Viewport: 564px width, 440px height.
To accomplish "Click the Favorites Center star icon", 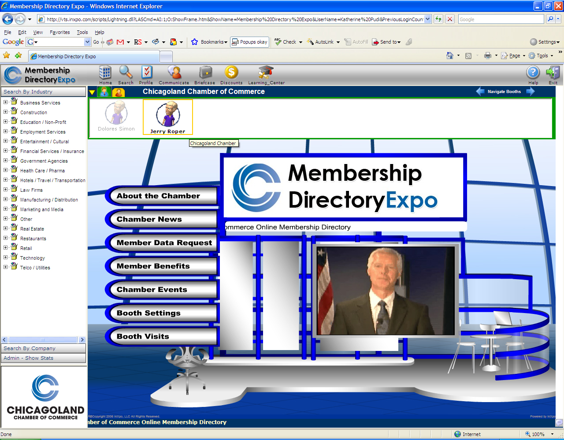I will pos(7,56).
